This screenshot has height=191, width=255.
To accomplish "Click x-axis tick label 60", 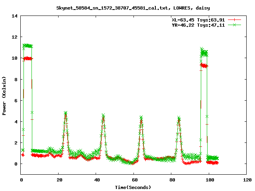I will (x=135, y=180).
